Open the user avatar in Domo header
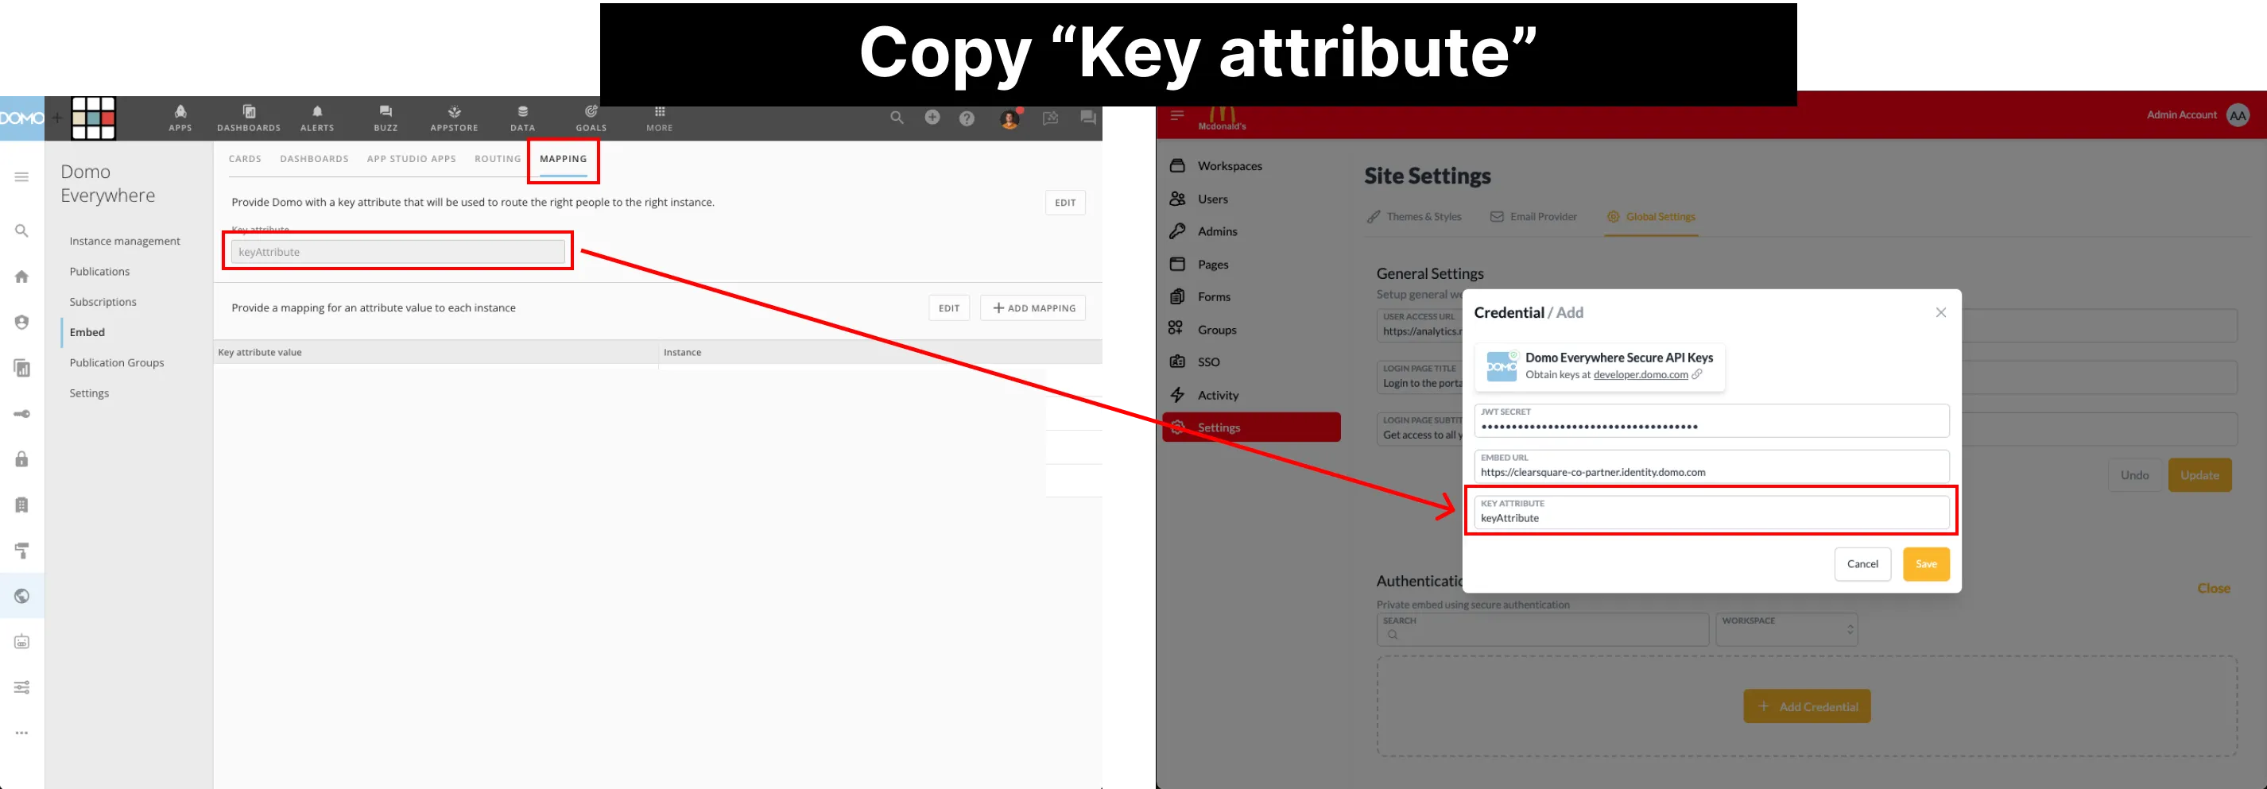This screenshot has width=2267, height=789. 1009,118
